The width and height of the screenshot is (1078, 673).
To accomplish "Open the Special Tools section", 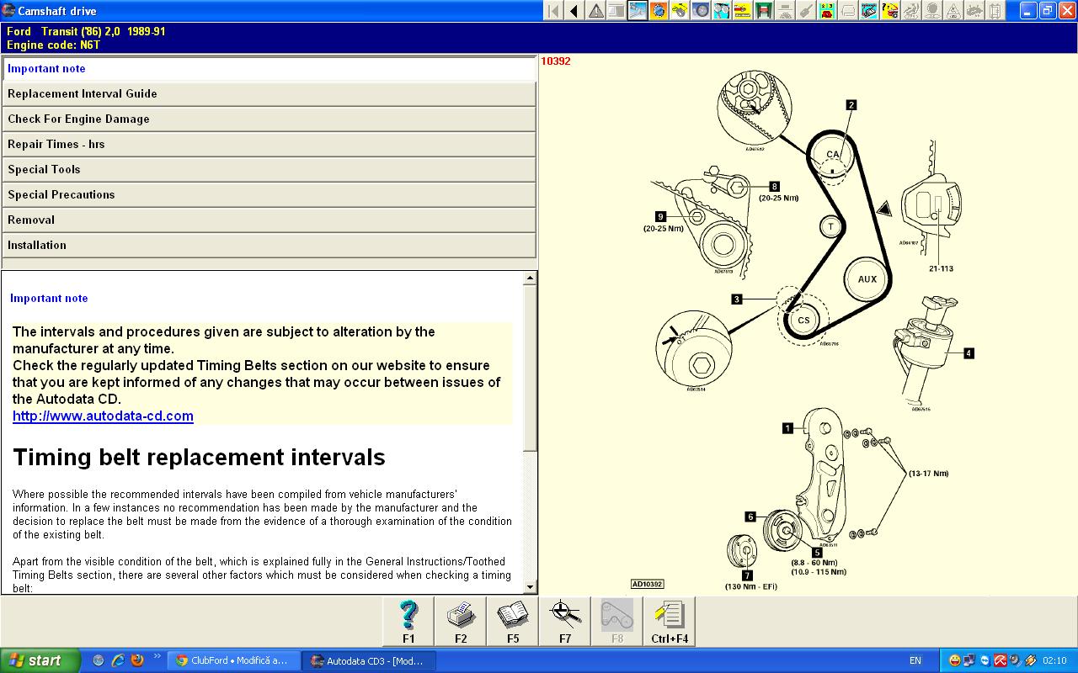I will 268,170.
